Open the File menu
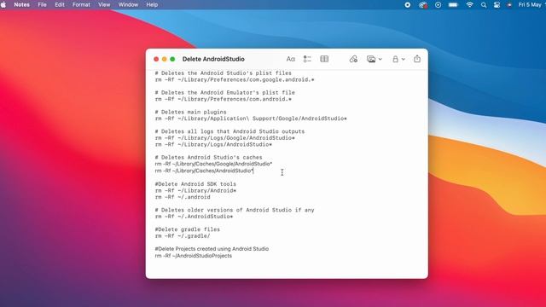Viewport: 546px width, 307px height. point(42,5)
